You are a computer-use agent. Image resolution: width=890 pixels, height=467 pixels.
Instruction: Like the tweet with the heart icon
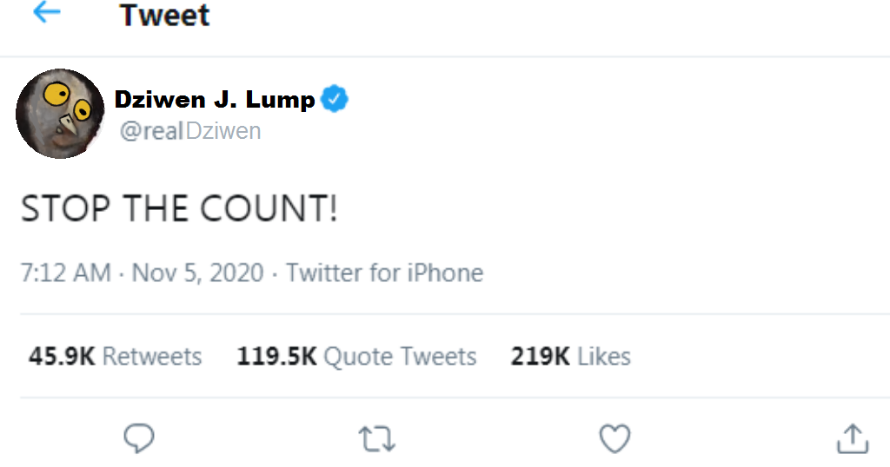coord(615,438)
